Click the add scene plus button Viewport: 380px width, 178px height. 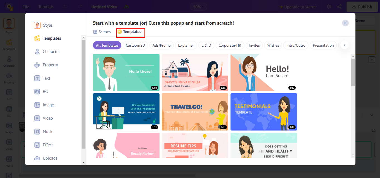pyautogui.click(x=372, y=59)
